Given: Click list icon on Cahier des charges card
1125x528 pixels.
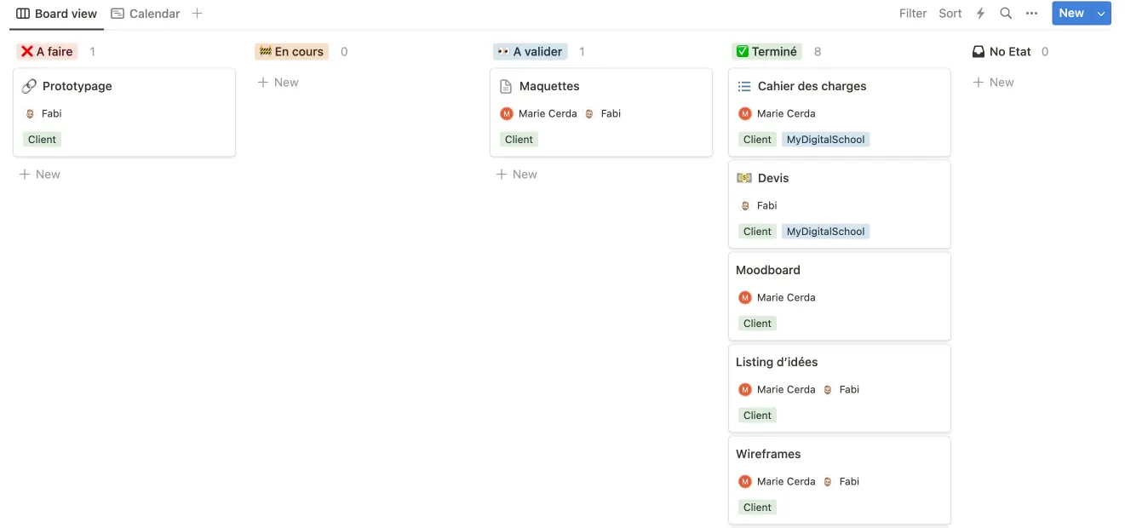Looking at the screenshot, I should coord(744,86).
